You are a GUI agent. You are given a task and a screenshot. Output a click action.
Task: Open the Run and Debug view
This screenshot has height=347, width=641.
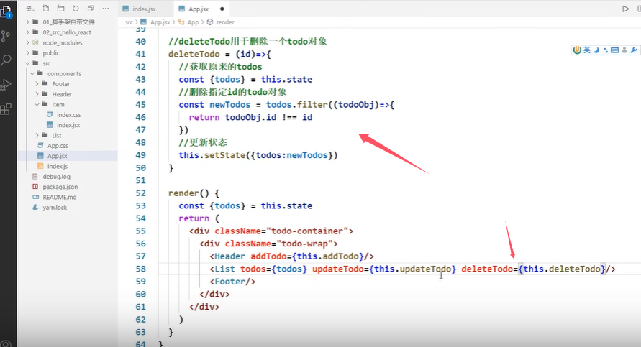[6, 85]
